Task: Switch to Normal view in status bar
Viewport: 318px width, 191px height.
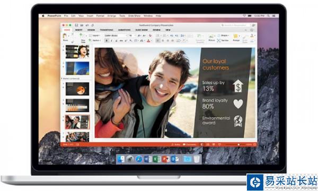Action: 201,144
